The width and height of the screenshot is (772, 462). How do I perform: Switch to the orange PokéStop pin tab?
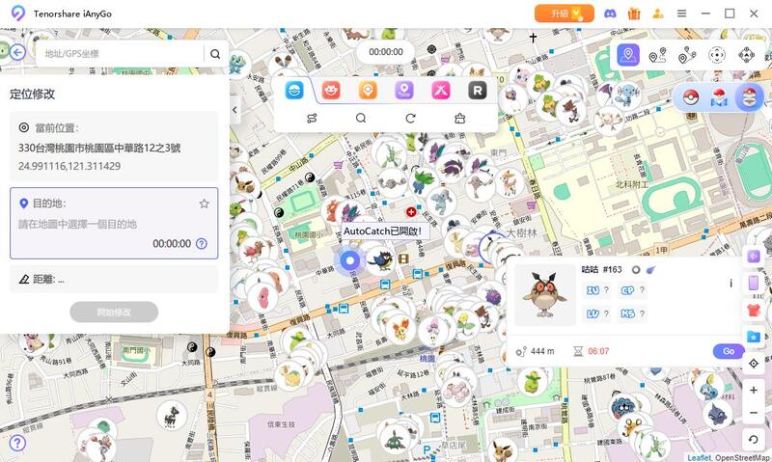pos(368,91)
